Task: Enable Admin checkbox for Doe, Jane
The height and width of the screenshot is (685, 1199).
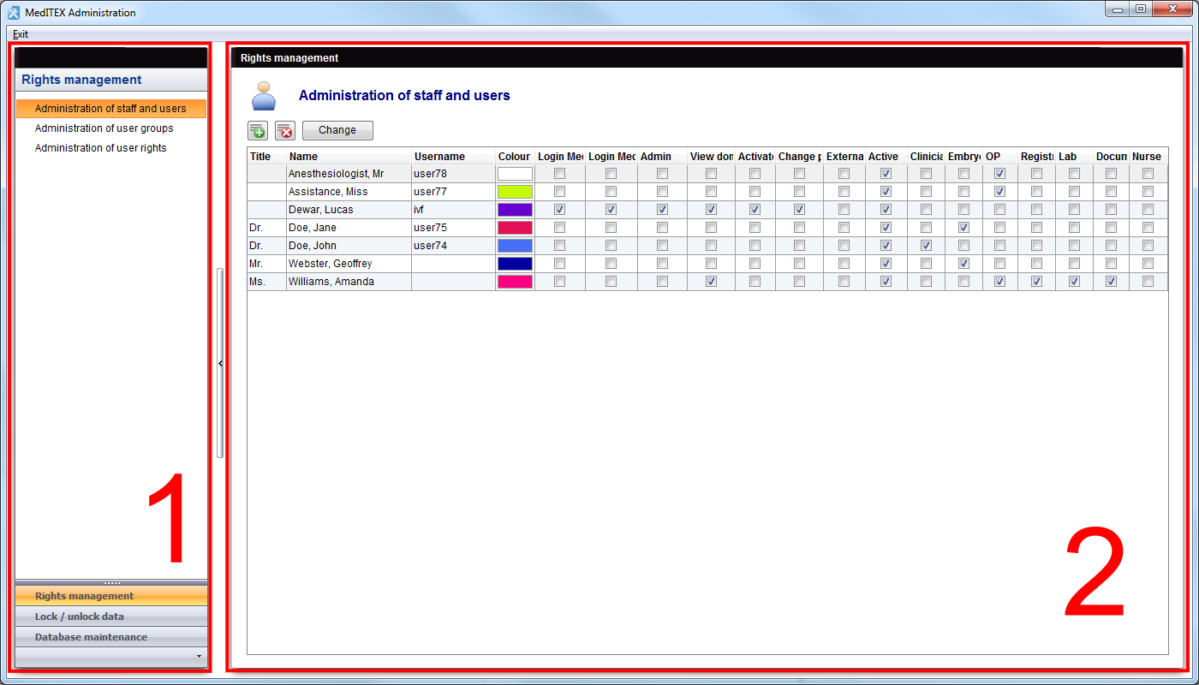Action: click(662, 228)
